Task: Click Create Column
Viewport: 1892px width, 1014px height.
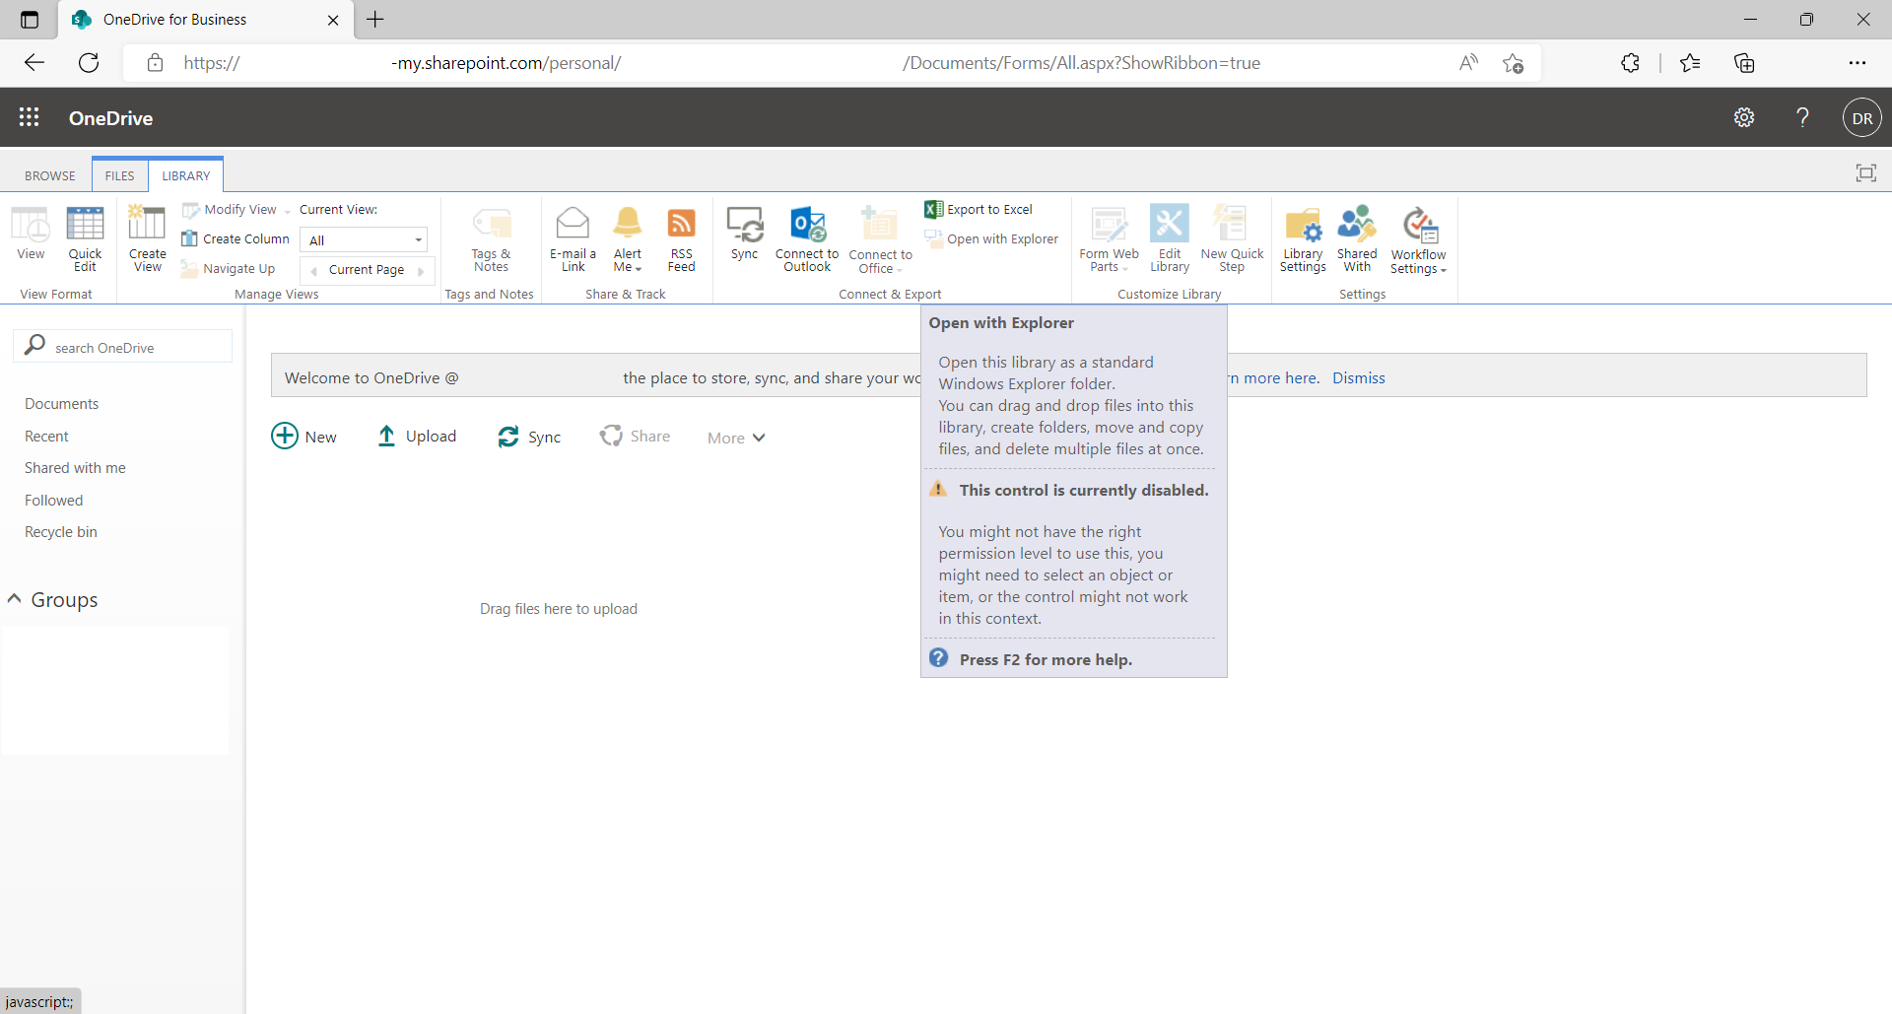Action: [236, 238]
